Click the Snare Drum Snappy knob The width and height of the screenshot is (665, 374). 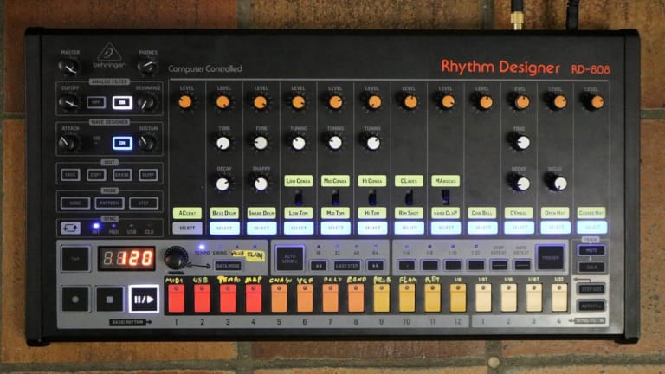pyautogui.click(x=261, y=184)
